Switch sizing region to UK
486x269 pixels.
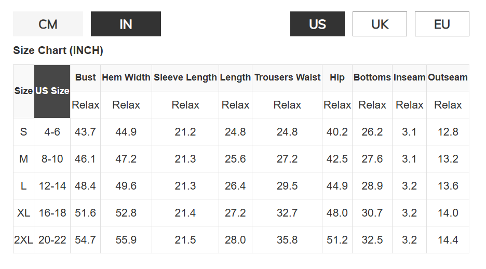pyautogui.click(x=380, y=24)
